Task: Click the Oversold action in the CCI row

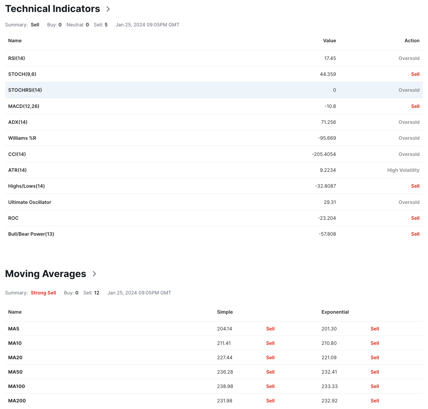Action: point(409,154)
